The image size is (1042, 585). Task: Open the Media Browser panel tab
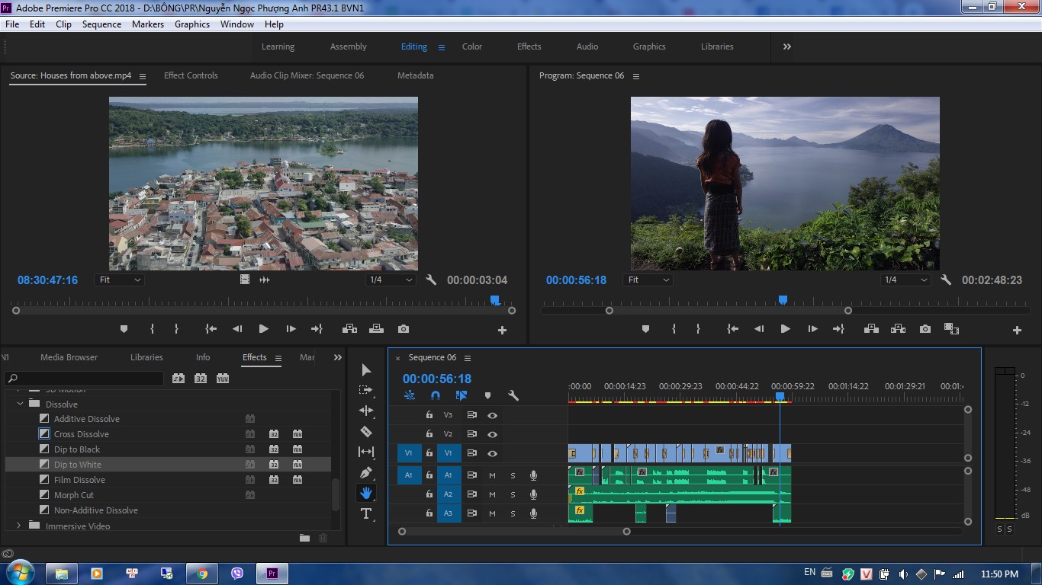[x=69, y=357]
